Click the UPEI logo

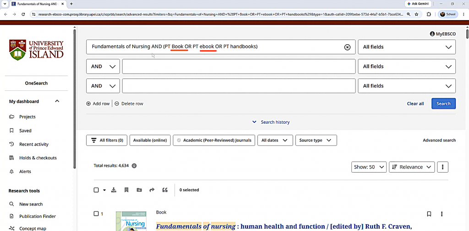pos(36,50)
